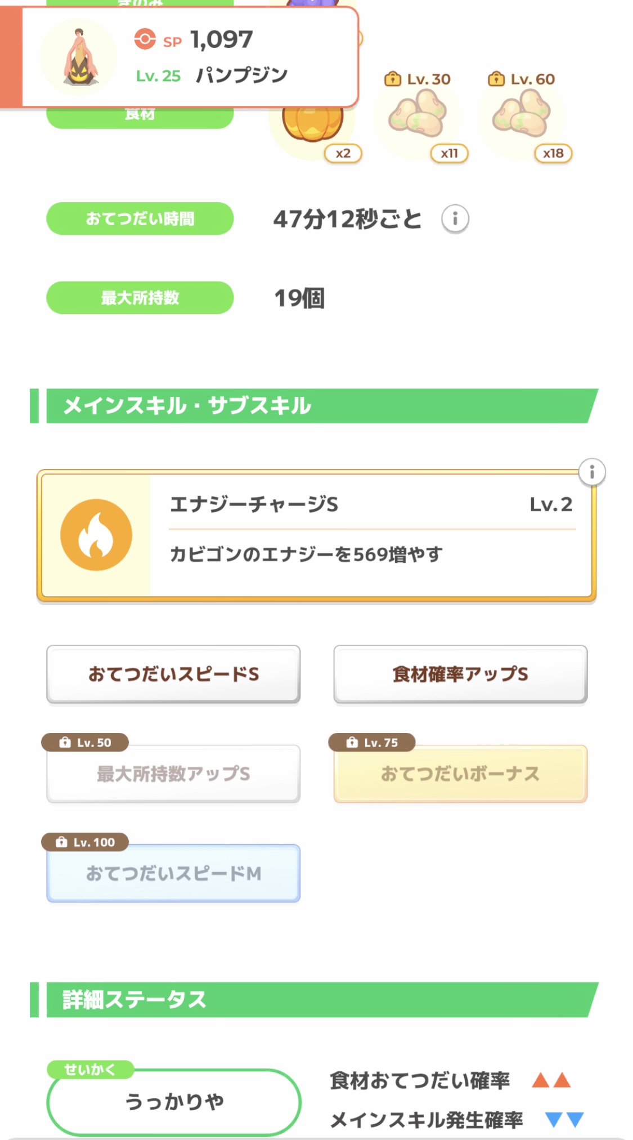Tap locked 最大所持数アップS sub skill
633x1140 pixels.
(x=173, y=774)
